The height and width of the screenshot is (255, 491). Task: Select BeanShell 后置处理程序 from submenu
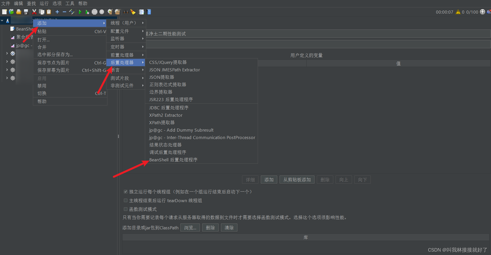tap(201, 160)
